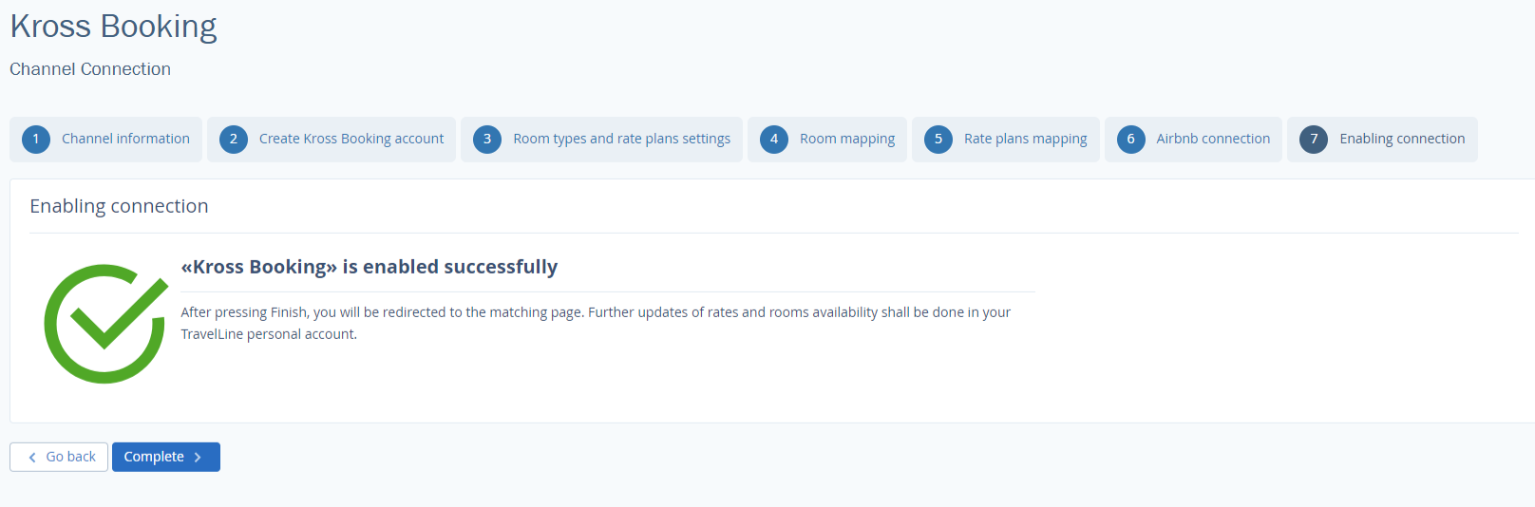Click the step 5 number circle
Screen dimensions: 1535x507
click(x=938, y=140)
